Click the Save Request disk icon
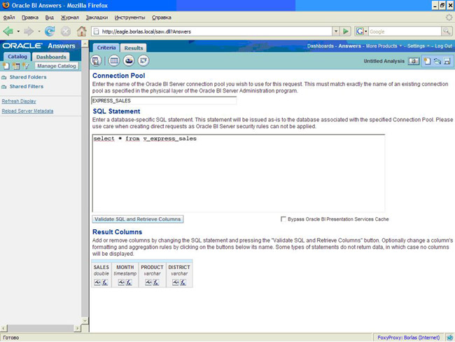This screenshot has height=342, width=455. [447, 62]
